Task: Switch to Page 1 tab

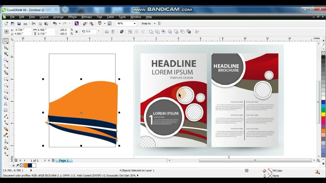Action: [x=64, y=160]
